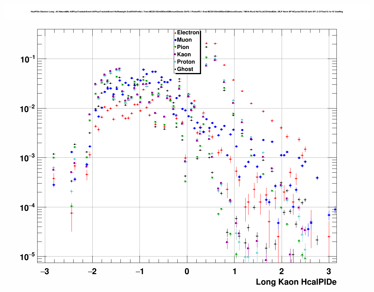The width and height of the screenshot is (374, 292).
Task: Click the black Ghost legend marker
Action: (x=175, y=69)
